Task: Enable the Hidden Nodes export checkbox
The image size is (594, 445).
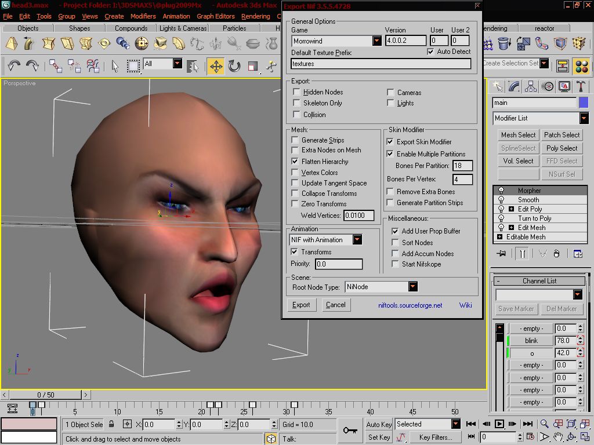Action: [296, 92]
